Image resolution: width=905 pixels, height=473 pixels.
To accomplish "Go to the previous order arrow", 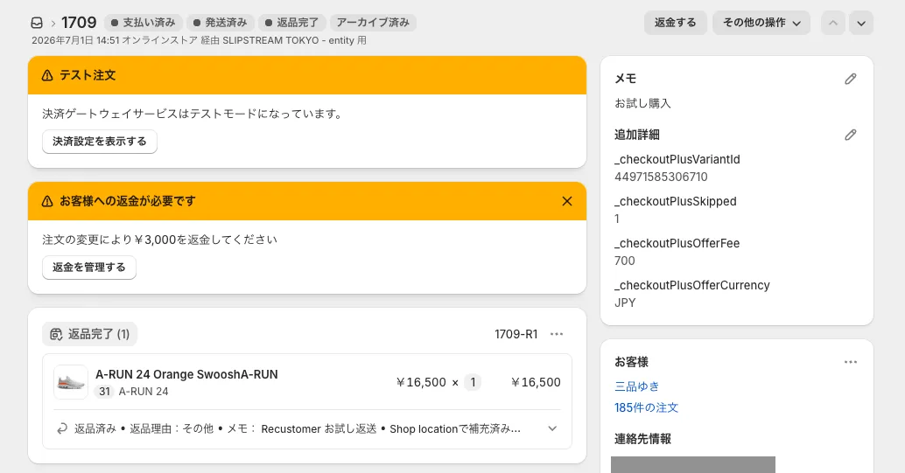I will 833,23.
